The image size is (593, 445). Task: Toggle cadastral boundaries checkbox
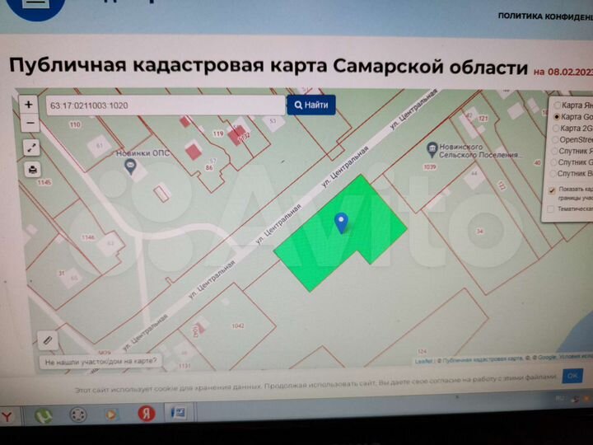(x=552, y=190)
